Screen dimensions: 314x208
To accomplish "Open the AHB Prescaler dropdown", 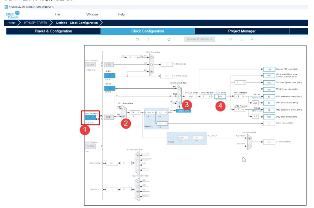I will [206, 96].
